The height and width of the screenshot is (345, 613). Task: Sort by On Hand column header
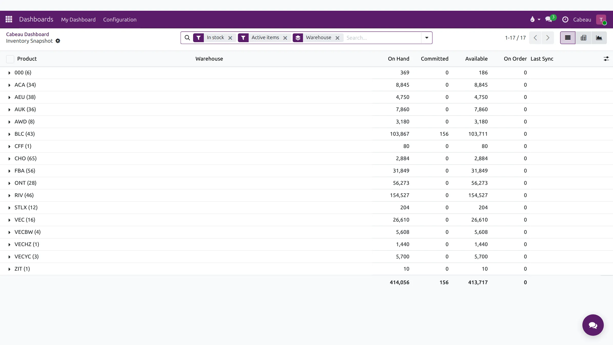398,59
